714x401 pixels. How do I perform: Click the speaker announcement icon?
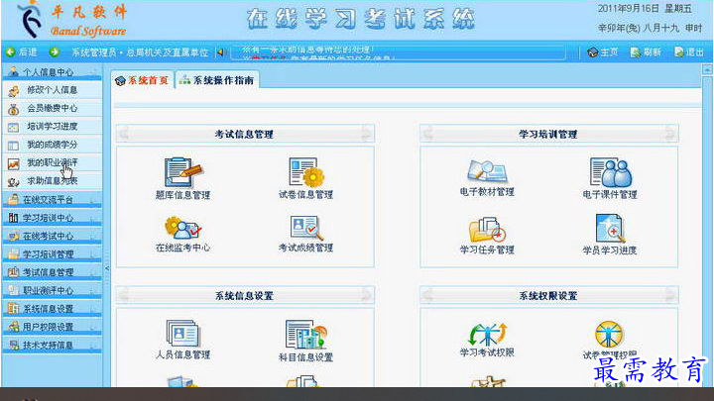[221, 52]
